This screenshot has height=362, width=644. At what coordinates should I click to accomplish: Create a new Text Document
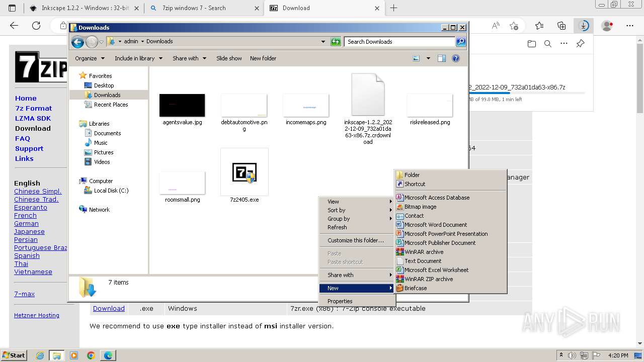click(x=450, y=261)
